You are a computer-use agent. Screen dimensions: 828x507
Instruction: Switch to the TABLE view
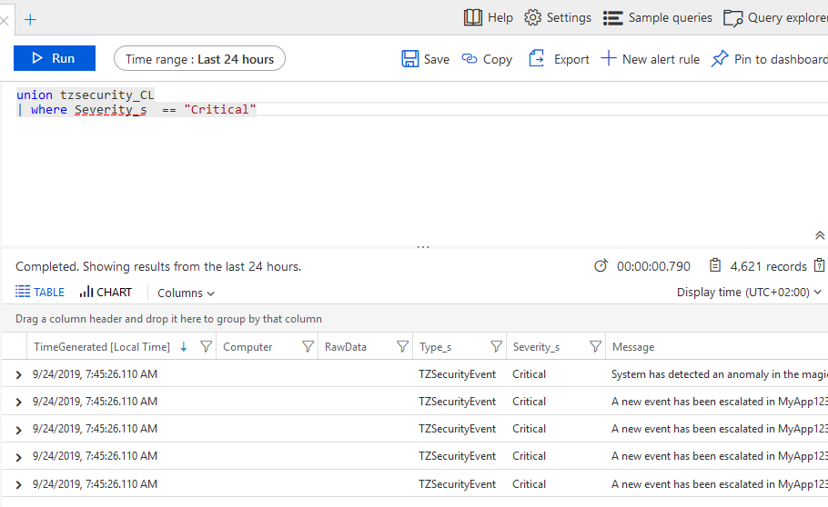(40, 293)
